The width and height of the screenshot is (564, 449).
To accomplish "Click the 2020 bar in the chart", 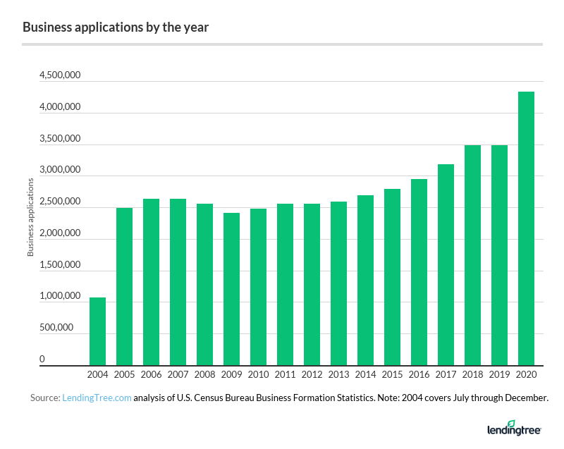I will coord(526,228).
